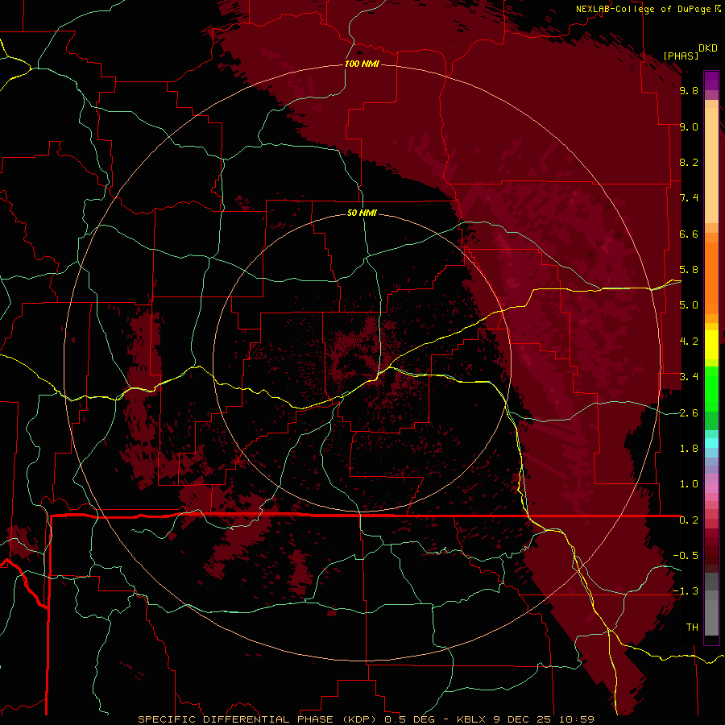Click the TH threshold label on scale

point(692,628)
